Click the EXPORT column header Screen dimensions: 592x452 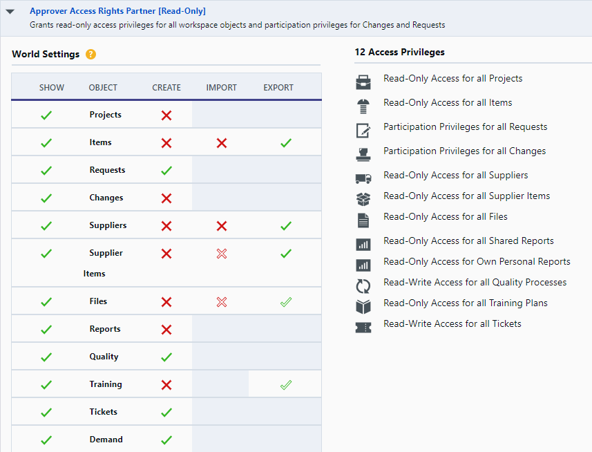tap(278, 88)
